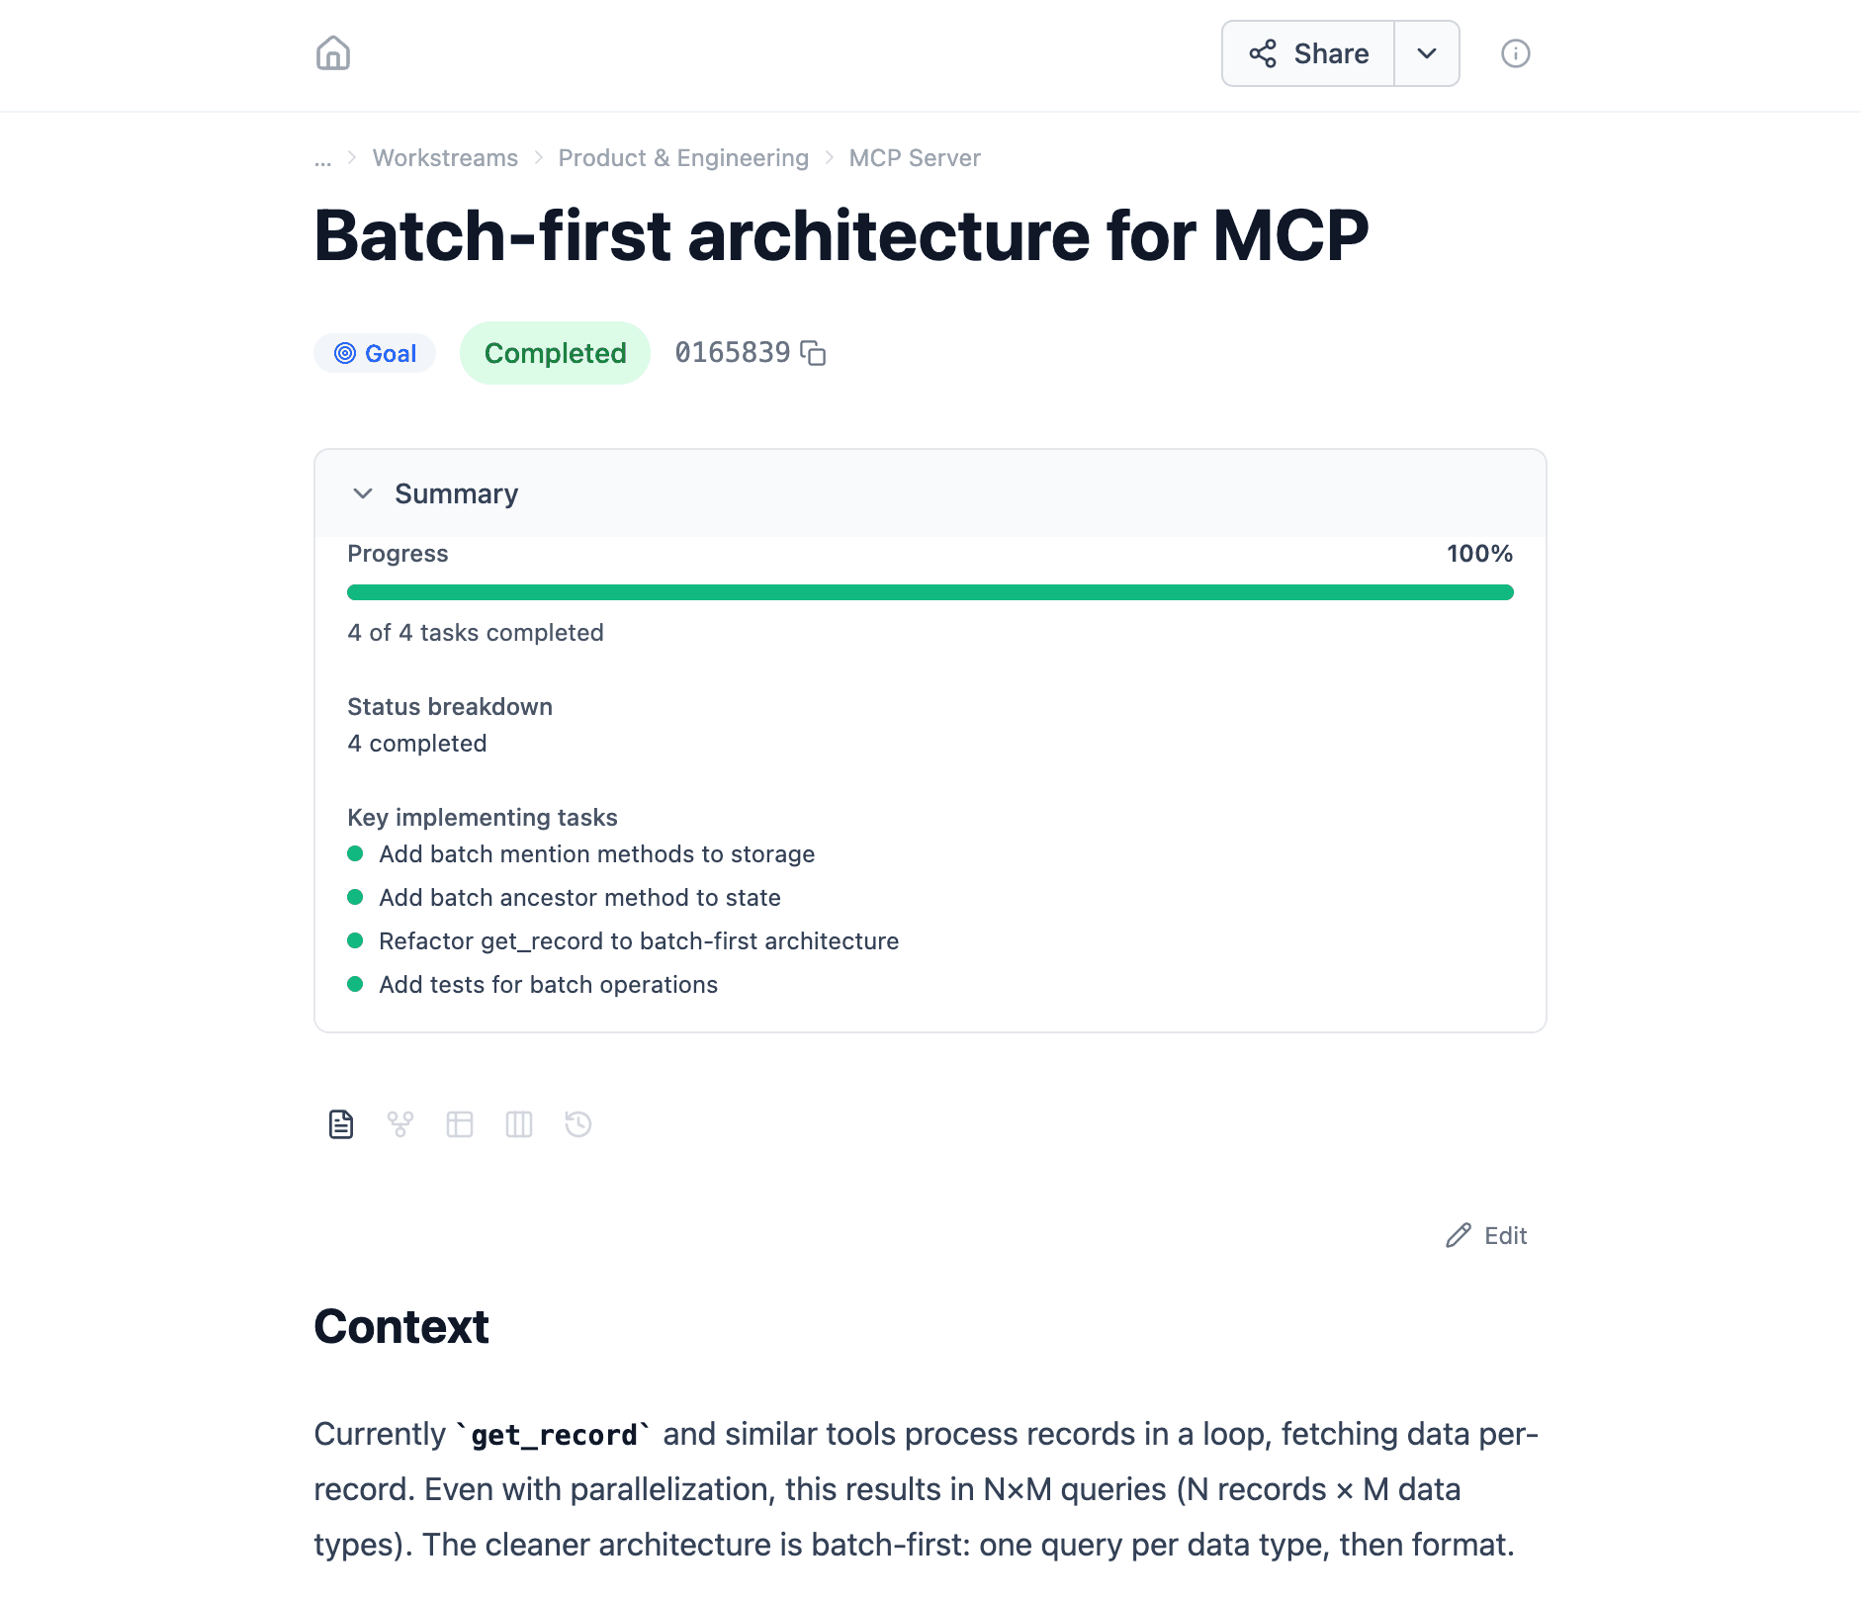
Task: Switch to the table layout view
Action: (x=459, y=1124)
